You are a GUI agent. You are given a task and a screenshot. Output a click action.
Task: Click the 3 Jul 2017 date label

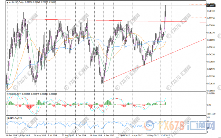tap(165, 136)
